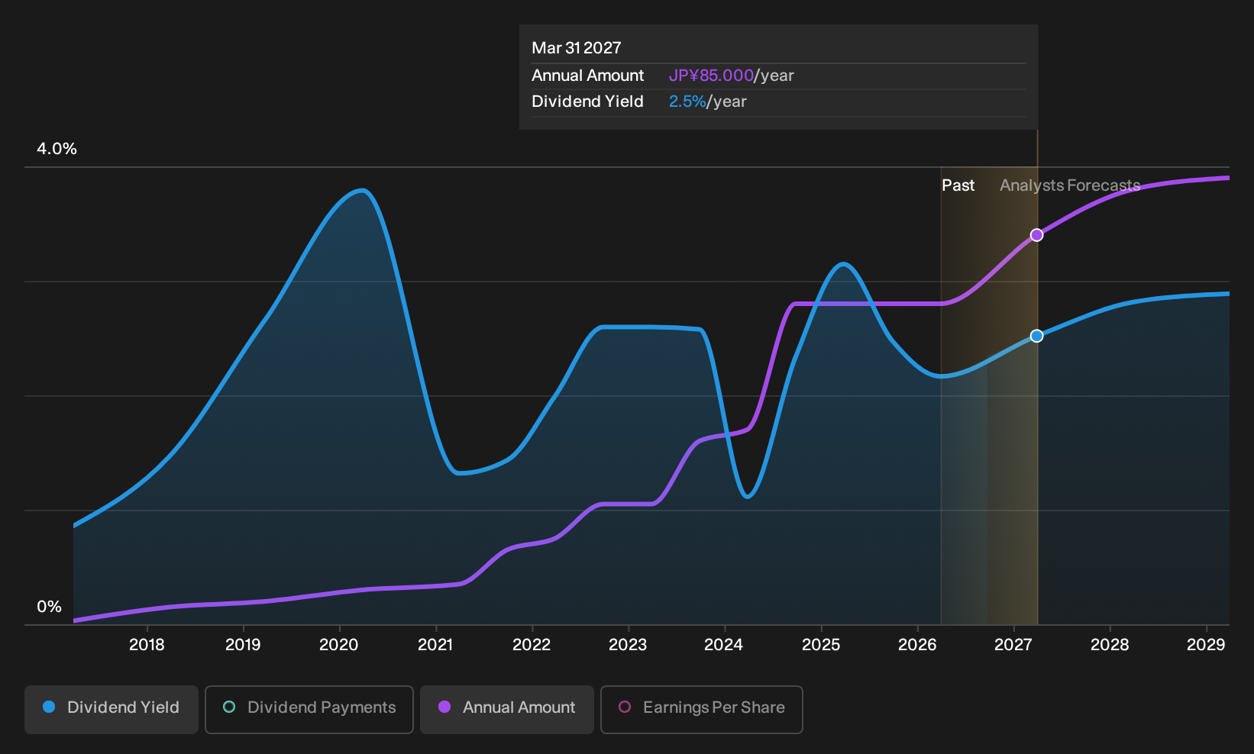
Task: Click the 2020 x-axis label
Action: pyautogui.click(x=338, y=645)
